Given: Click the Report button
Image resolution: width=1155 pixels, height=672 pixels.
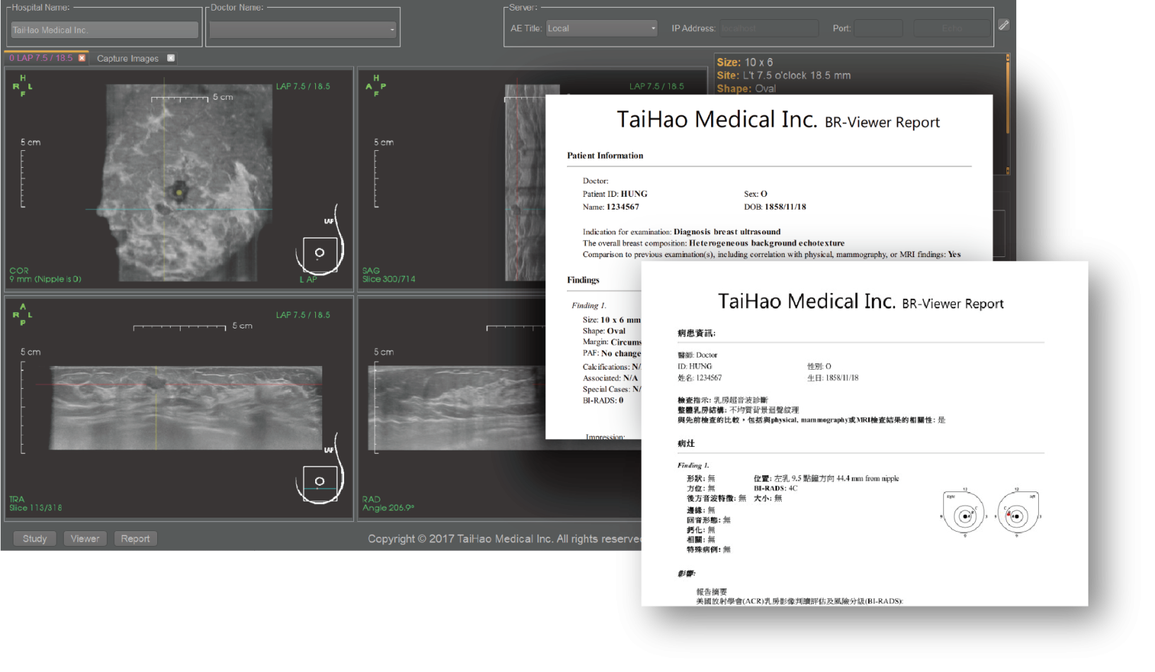Looking at the screenshot, I should click(135, 539).
